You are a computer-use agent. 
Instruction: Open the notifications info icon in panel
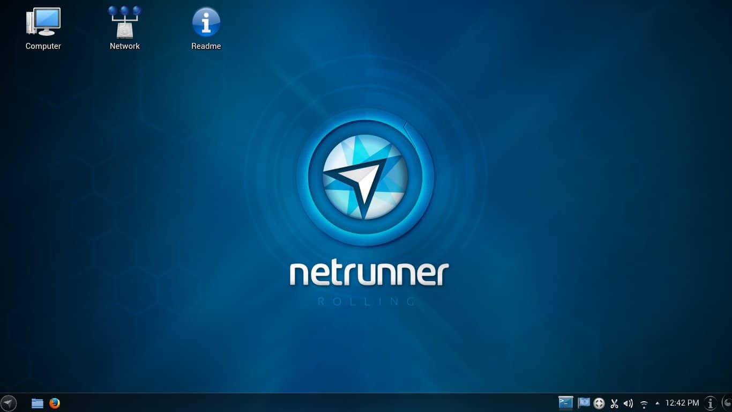point(711,403)
